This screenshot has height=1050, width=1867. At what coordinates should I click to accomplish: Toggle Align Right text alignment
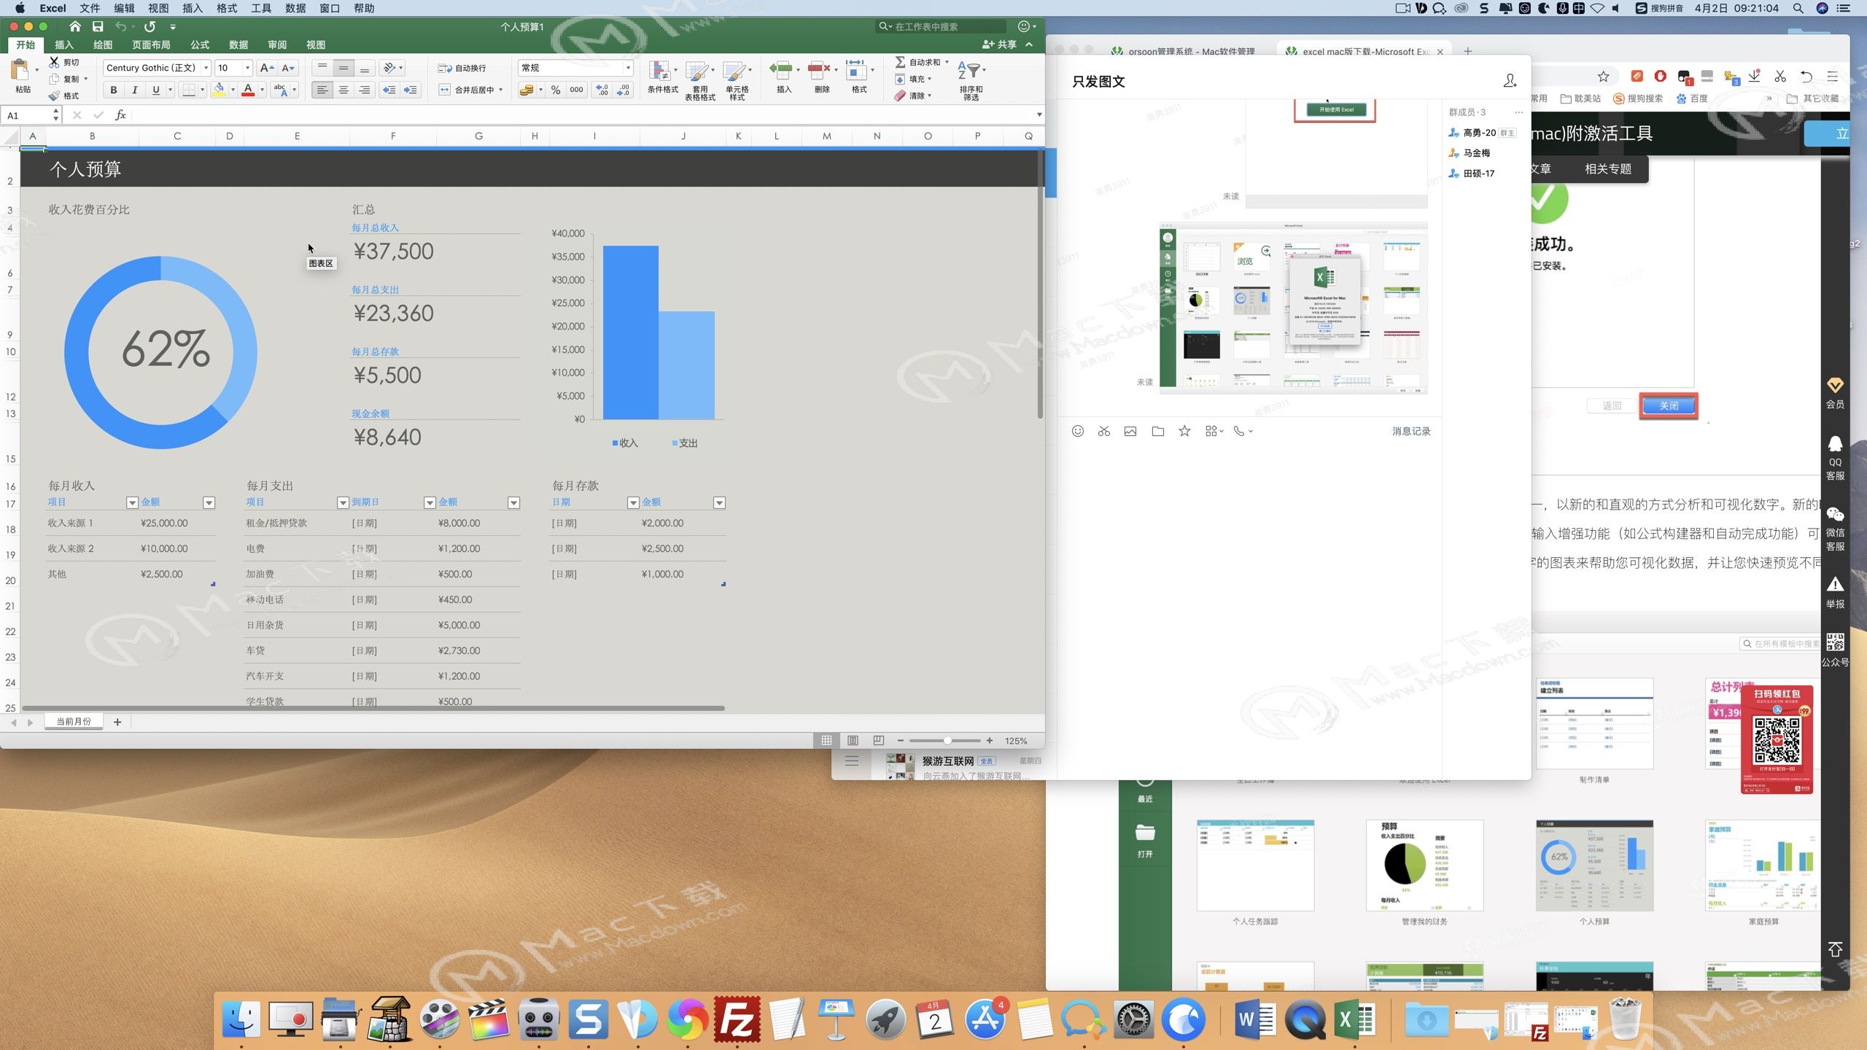(364, 90)
